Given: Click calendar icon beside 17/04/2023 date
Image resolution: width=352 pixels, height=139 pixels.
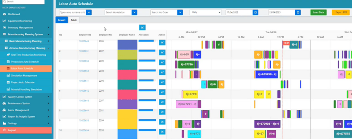Looking at the screenshot, I should [255, 12].
